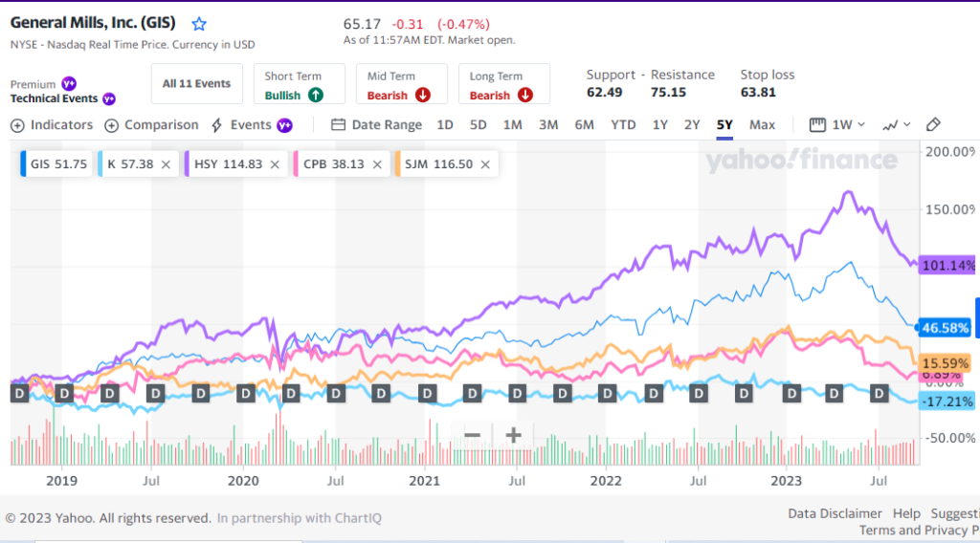The image size is (980, 543).
Task: Select the Max time range
Action: pyautogui.click(x=762, y=125)
